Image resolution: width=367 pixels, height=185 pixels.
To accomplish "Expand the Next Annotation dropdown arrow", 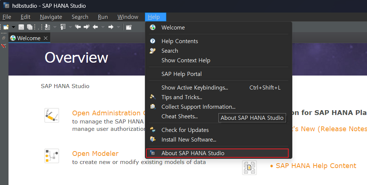I will tap(55, 27).
